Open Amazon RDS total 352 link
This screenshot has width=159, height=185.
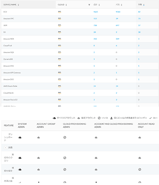(x=95, y=39)
